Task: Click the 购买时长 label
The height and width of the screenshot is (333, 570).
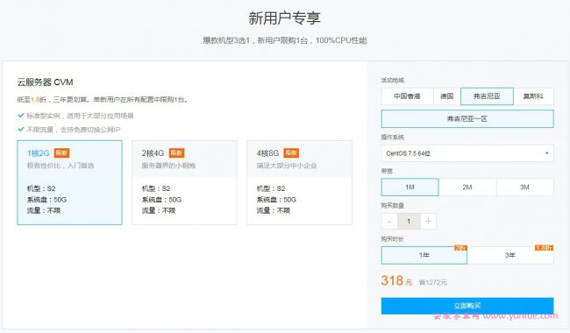Action: pos(393,238)
